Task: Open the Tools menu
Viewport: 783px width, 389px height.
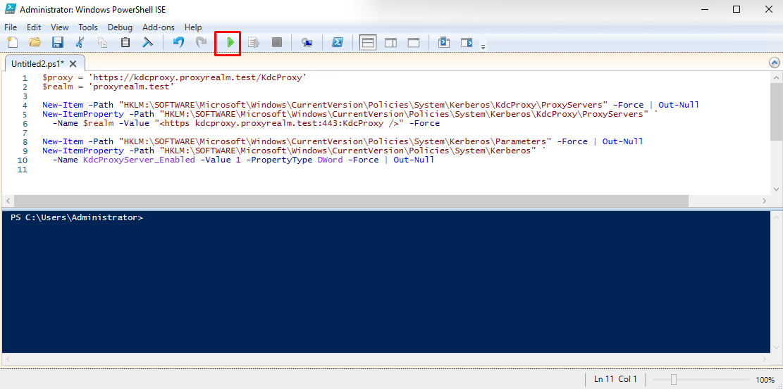Action: [x=88, y=27]
